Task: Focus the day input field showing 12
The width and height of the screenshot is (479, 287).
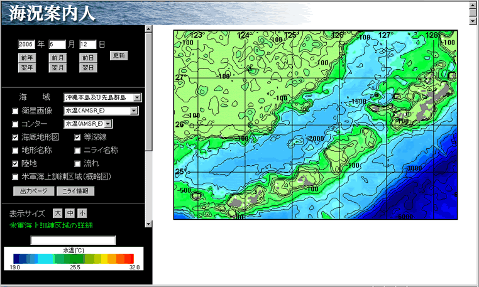Action: pyautogui.click(x=87, y=44)
